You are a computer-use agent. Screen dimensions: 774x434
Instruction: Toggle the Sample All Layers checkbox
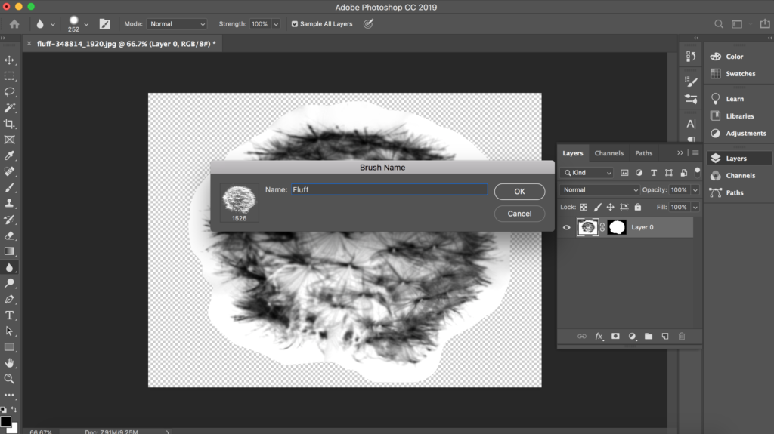(295, 23)
